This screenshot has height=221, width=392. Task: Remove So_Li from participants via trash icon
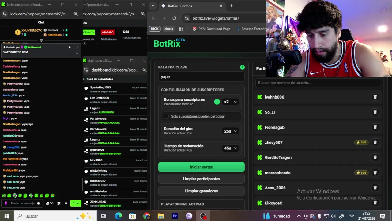pos(375,112)
